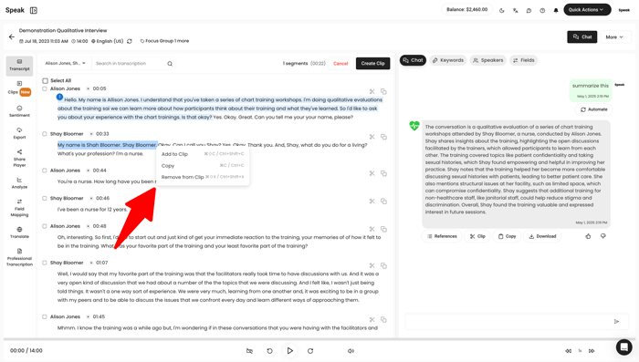Click scissors icon for Shay Bloomer 01:07
639x362 pixels.
click(372, 266)
